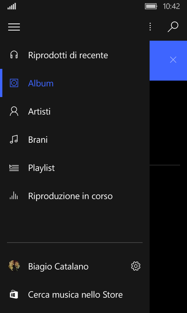Click the Playlist lines icon
Viewport: 187px width, 313px height.
[x=14, y=168]
